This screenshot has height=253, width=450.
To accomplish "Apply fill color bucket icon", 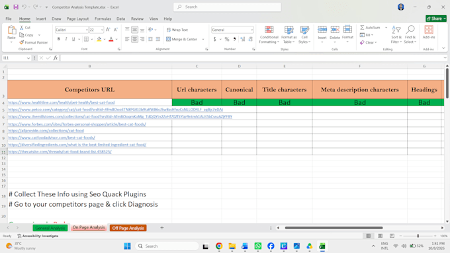I will (99, 39).
